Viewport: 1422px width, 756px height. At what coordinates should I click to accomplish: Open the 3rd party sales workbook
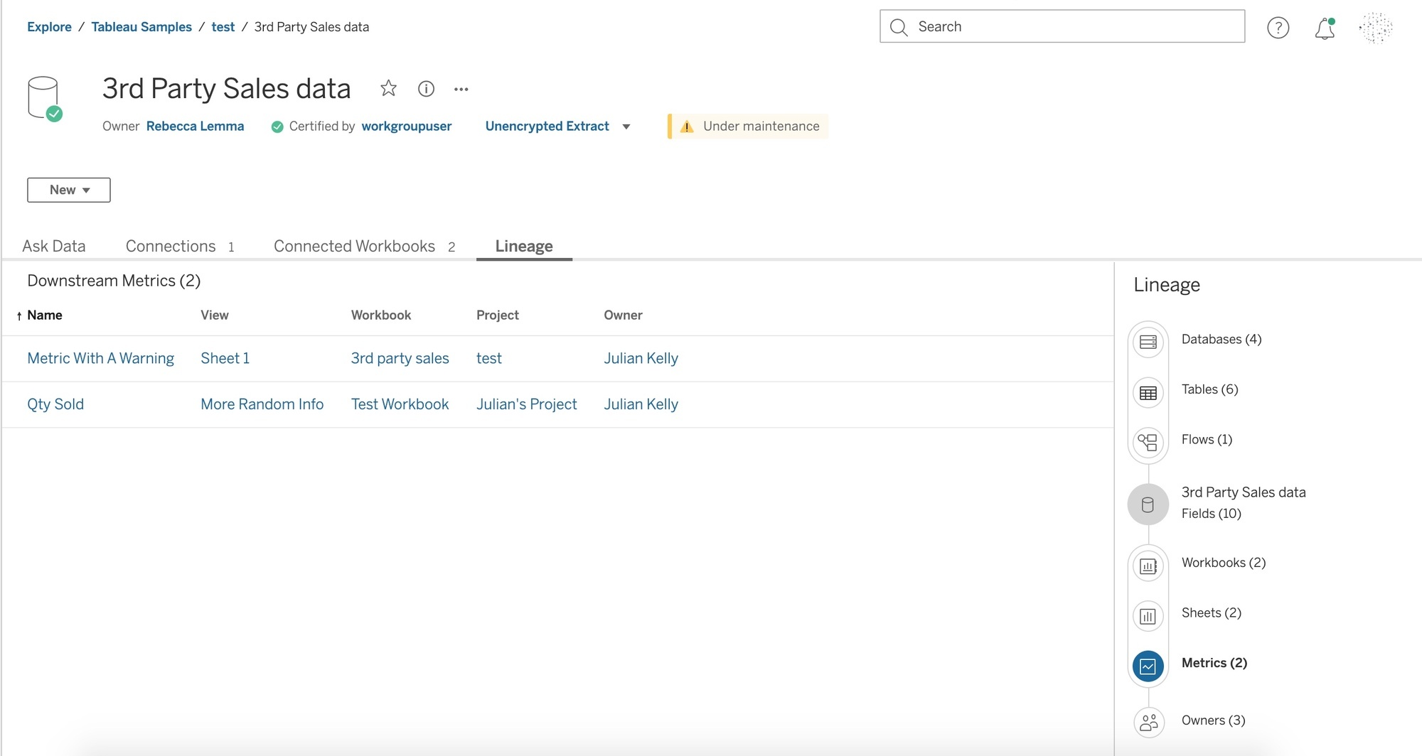click(x=400, y=359)
